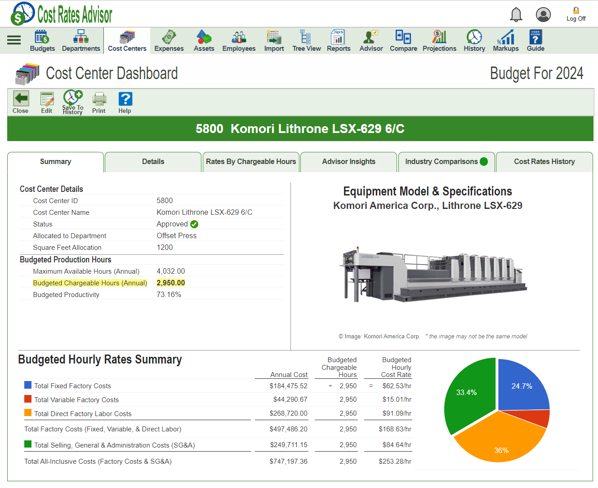Open the hamburger menu

pyautogui.click(x=14, y=40)
